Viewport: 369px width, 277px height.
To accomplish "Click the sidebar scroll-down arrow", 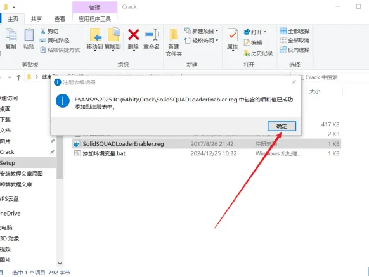I will 60,263.
